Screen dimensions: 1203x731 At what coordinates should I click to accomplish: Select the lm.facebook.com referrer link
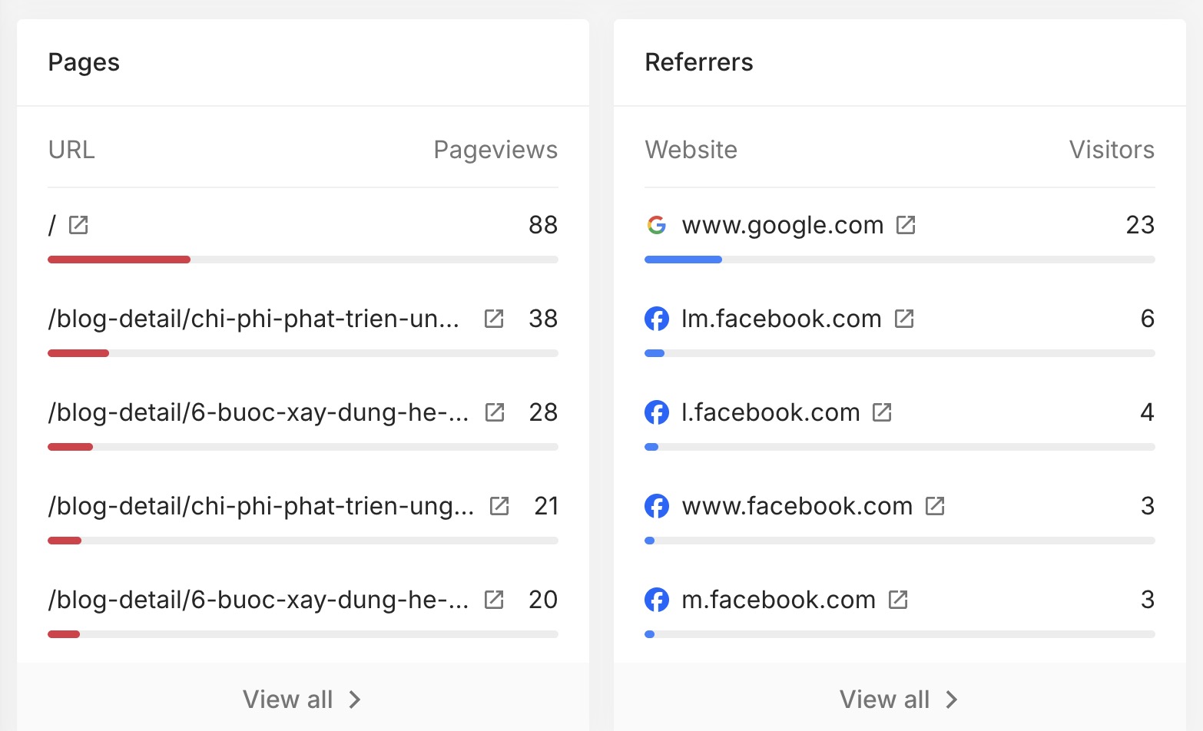tap(780, 319)
